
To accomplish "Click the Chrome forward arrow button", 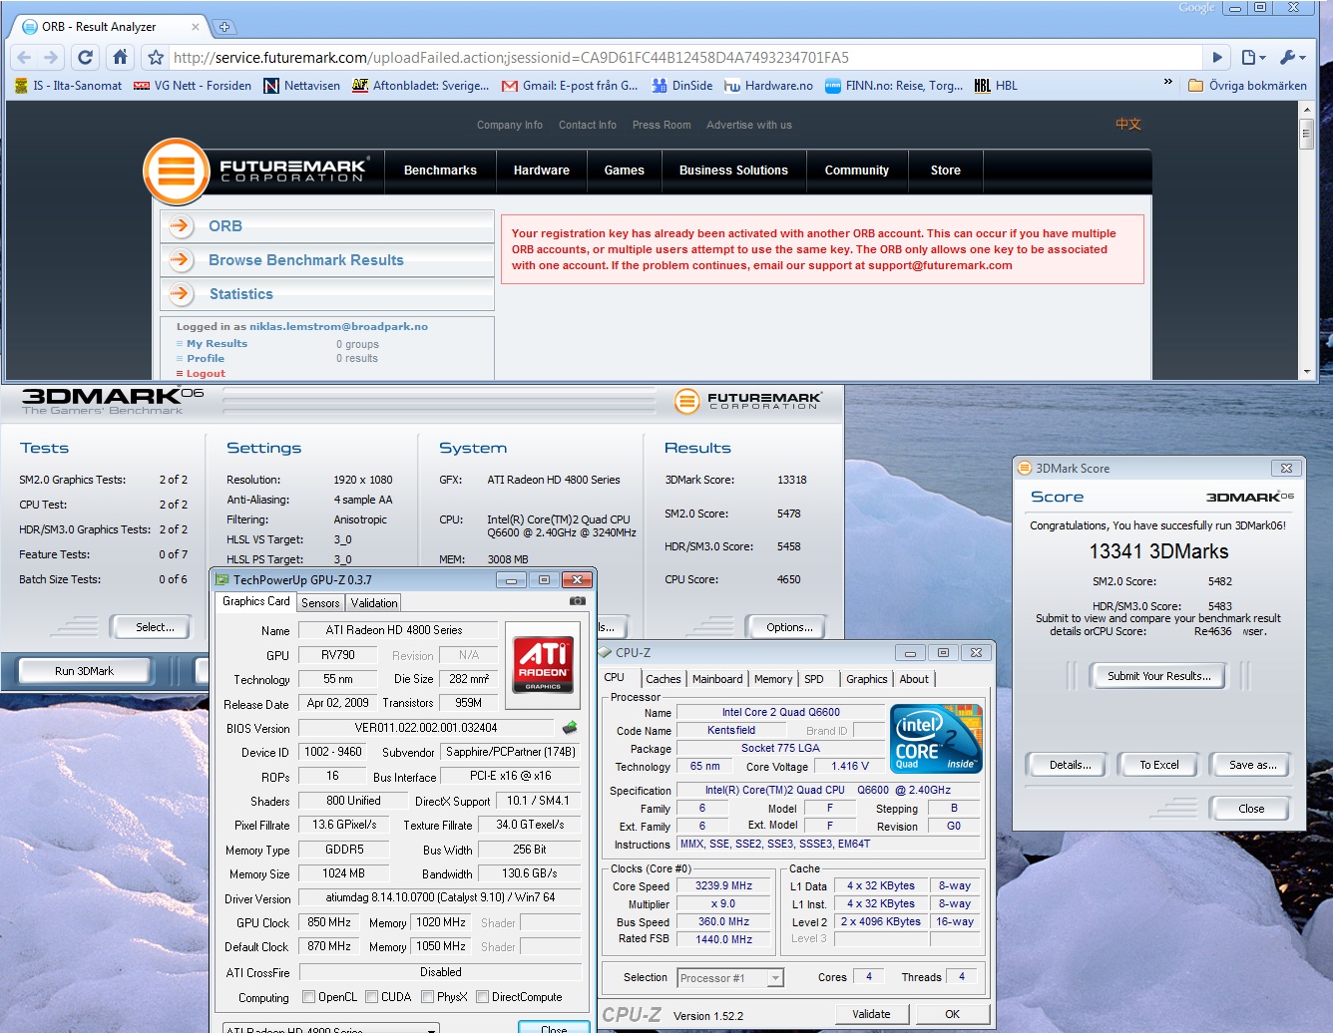I will (51, 58).
